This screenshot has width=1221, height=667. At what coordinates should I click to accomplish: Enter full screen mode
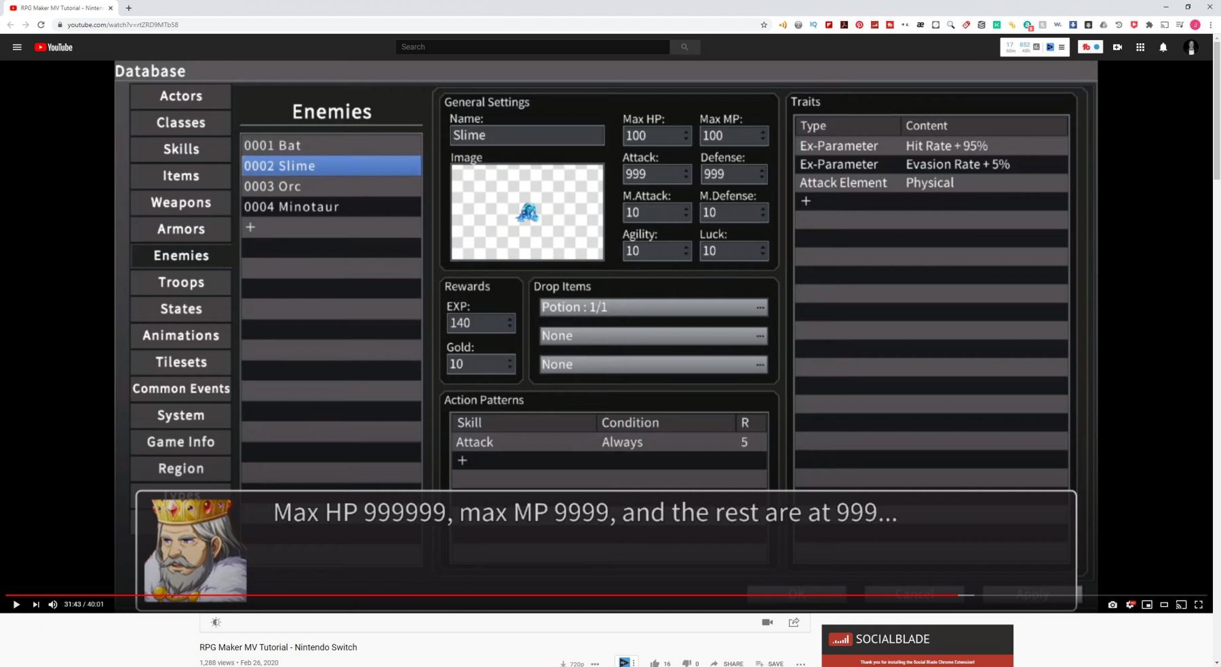[x=1199, y=605]
